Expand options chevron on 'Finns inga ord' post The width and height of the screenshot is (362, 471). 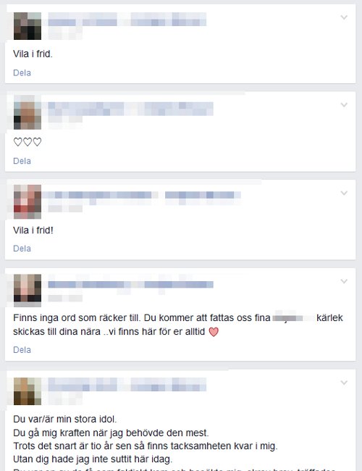344,281
